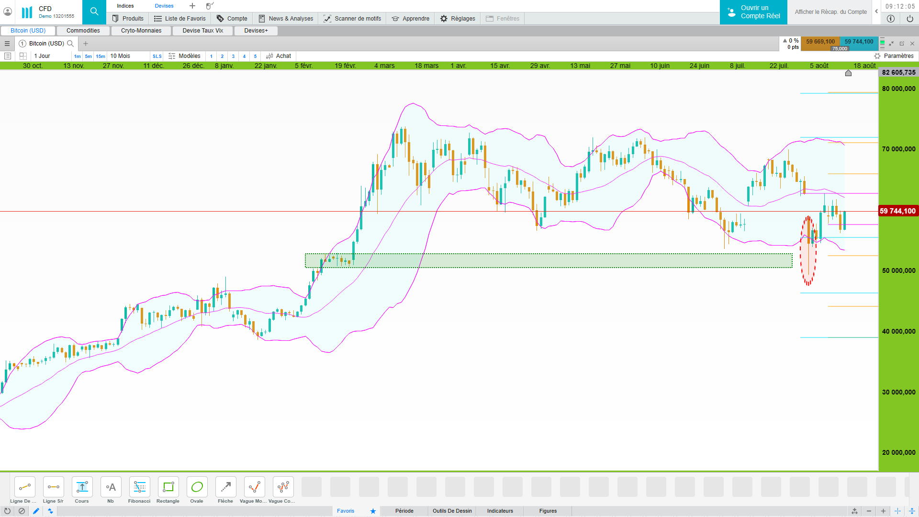Expand the Modèles templates menu
This screenshot has width=919, height=517.
click(185, 56)
